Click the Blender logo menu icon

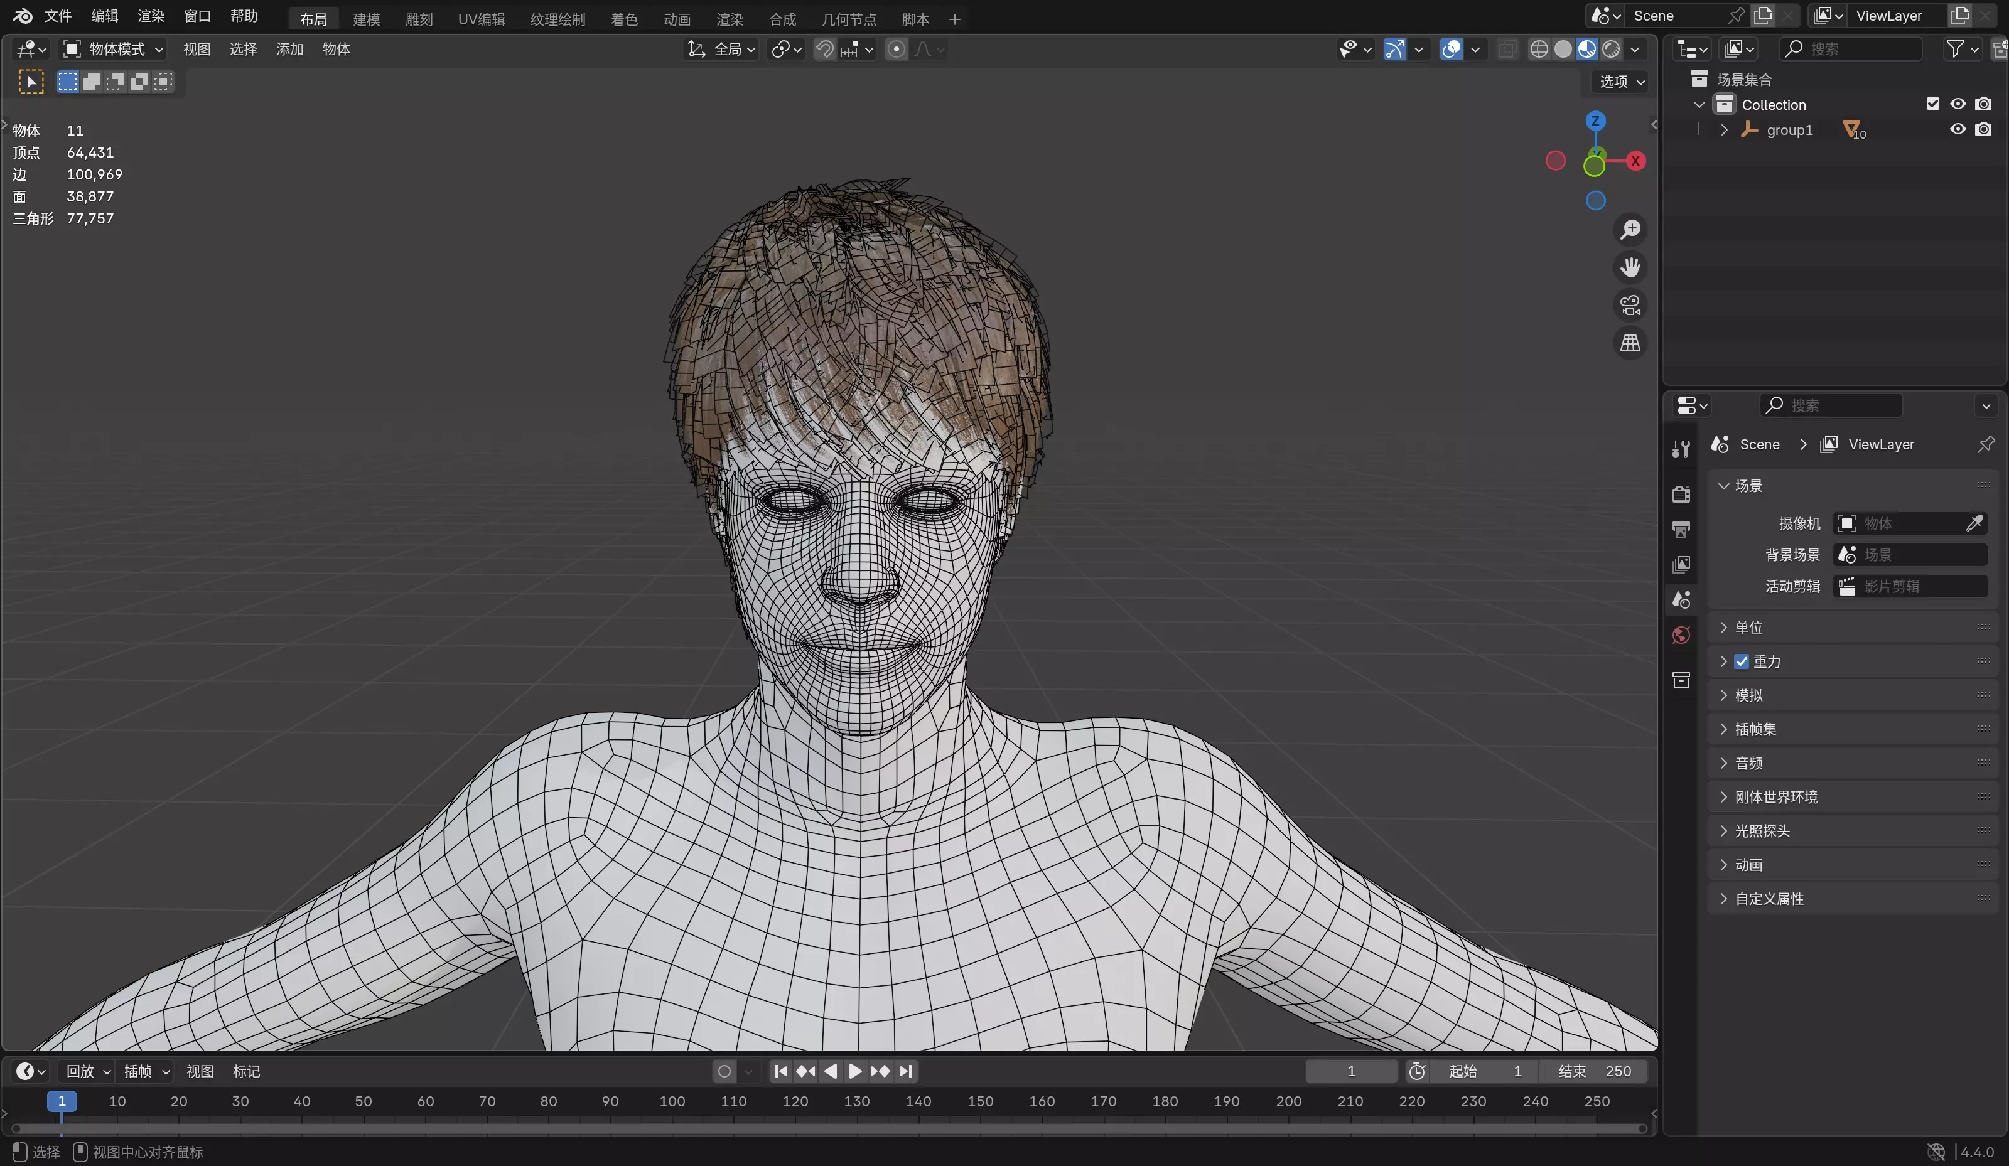point(23,16)
